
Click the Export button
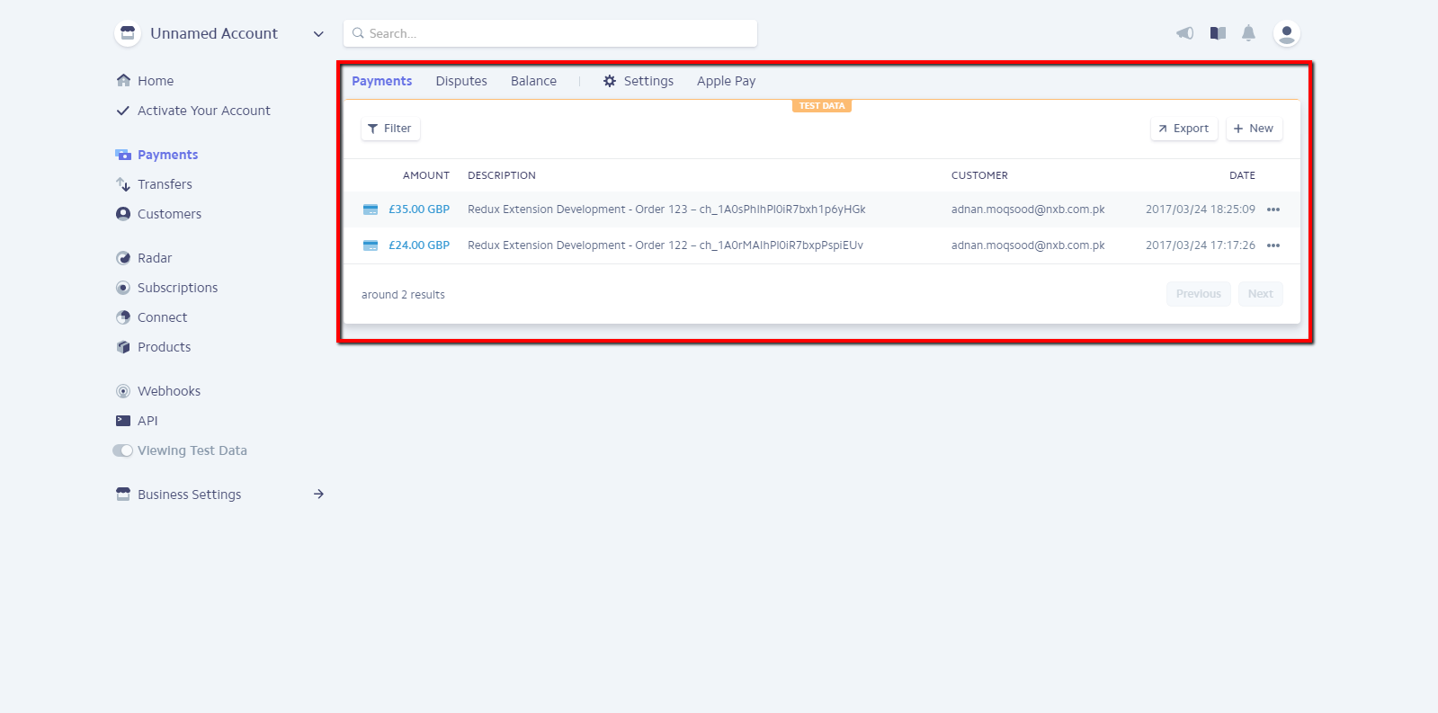pos(1183,129)
